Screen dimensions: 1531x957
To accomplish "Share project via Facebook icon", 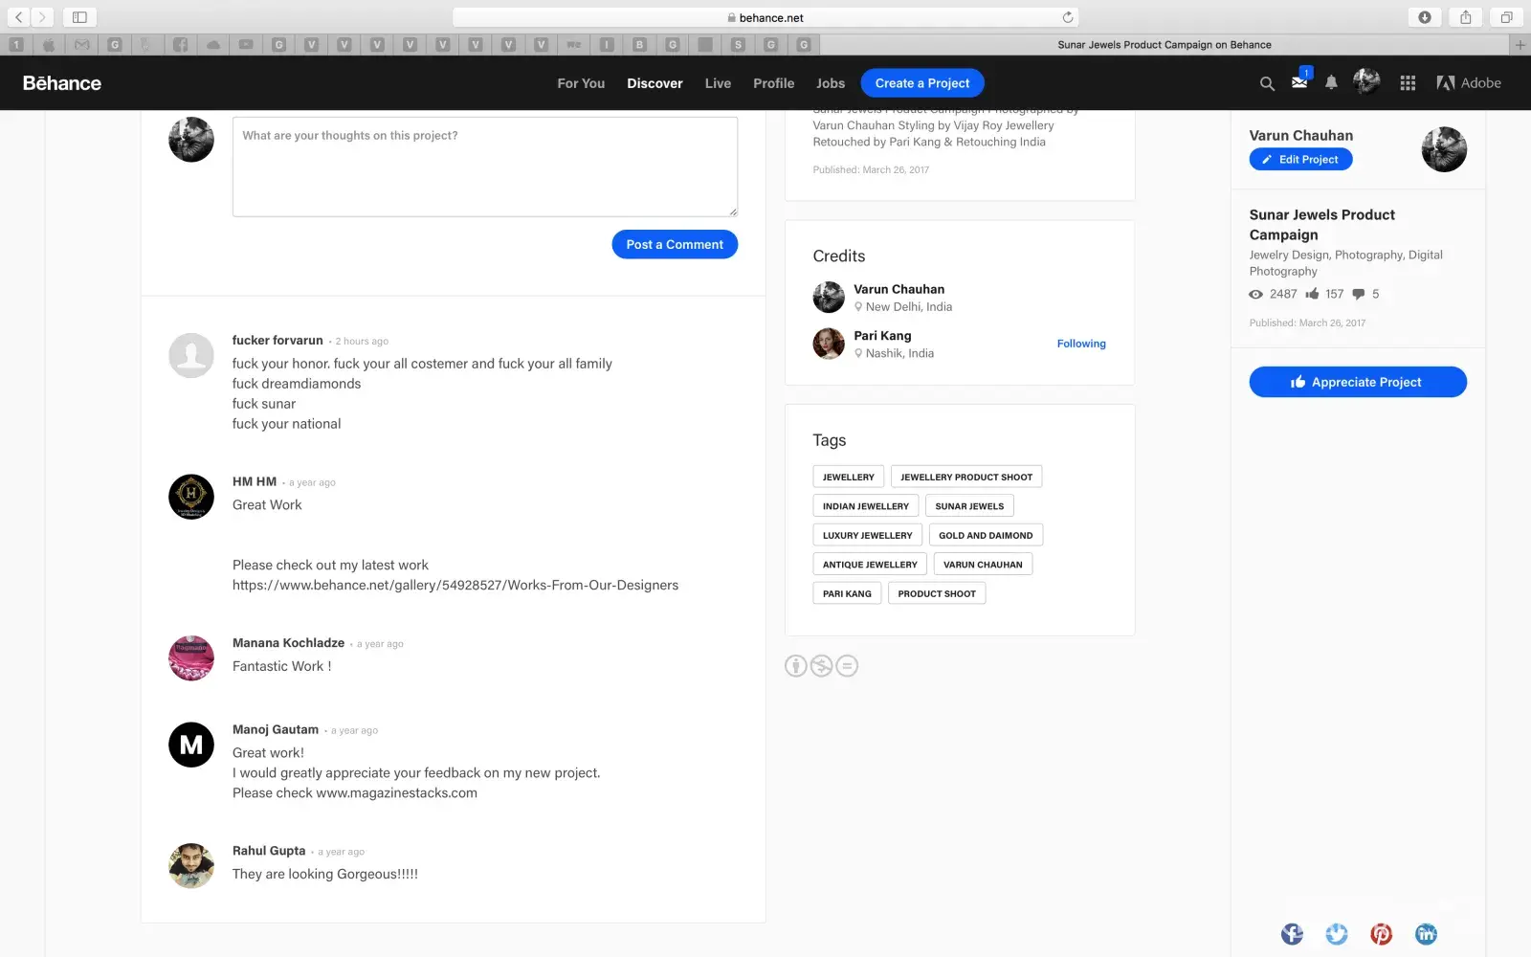I will (1292, 934).
